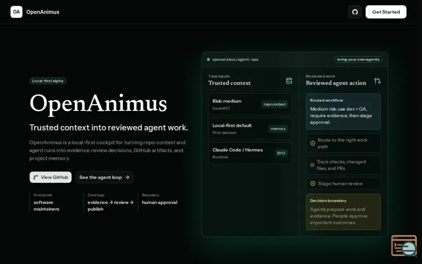
Task: Click the branch icon in View GitHub button
Action: 35,177
